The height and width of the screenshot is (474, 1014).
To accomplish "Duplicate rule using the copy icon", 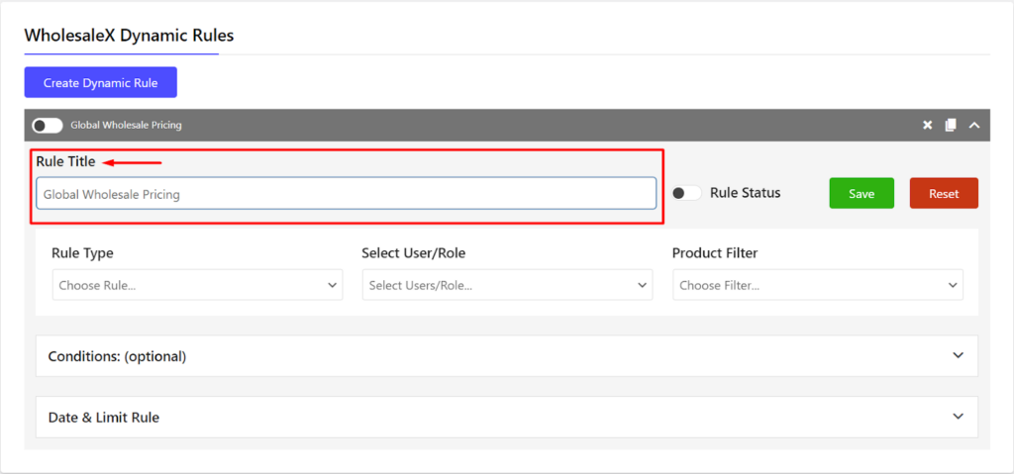I will [x=951, y=126].
